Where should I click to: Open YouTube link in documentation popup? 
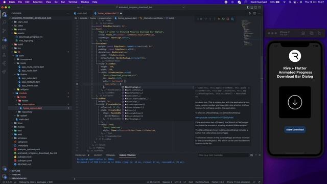214,118
